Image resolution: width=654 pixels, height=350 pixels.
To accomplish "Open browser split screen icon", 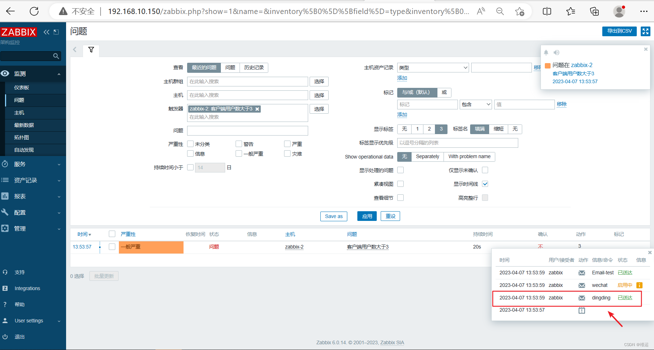I will tap(547, 11).
